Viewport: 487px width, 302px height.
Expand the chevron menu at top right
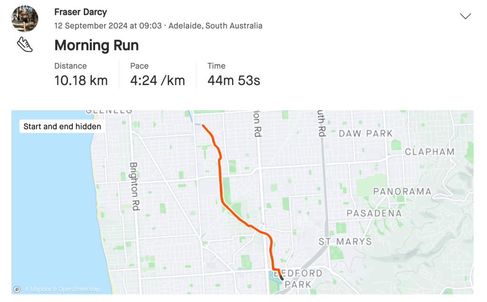click(x=465, y=16)
